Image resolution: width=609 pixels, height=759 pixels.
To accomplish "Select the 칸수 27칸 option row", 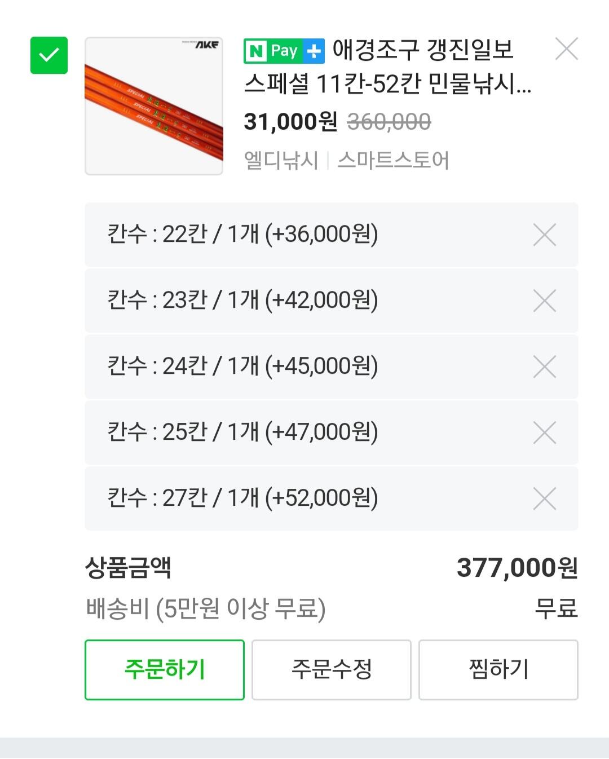I will point(332,498).
